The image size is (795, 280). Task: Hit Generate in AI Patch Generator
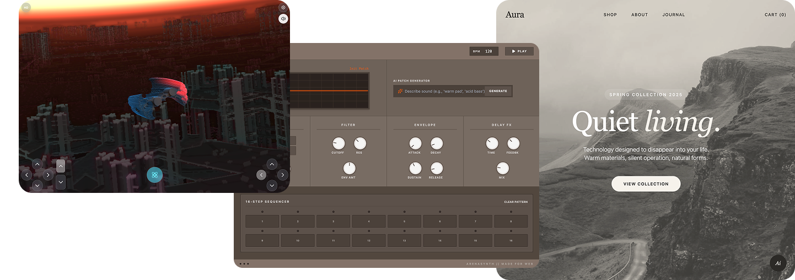498,91
